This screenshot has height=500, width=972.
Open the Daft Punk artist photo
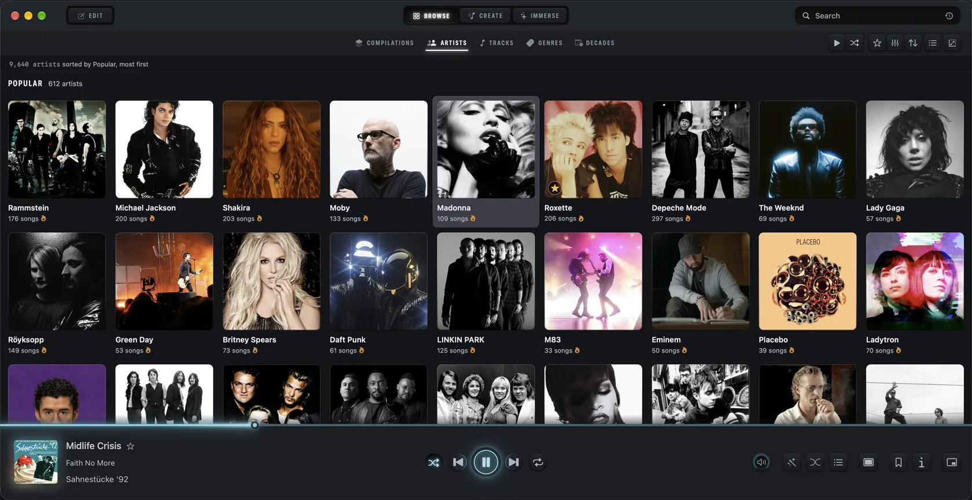click(378, 281)
